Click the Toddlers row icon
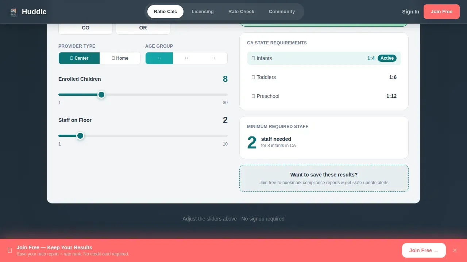The width and height of the screenshot is (467, 262). click(253, 77)
